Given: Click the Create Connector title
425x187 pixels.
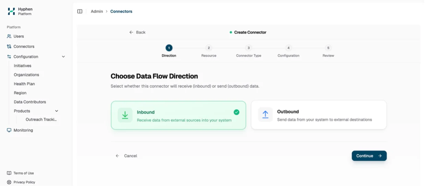Looking at the screenshot, I should 250,32.
